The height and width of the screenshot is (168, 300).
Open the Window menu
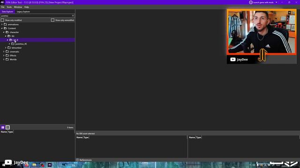coord(18,7)
